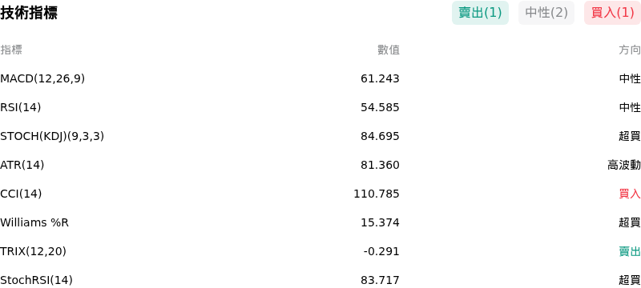Click the MACD value 61.243
Image resolution: width=641 pixels, height=288 pixels.
pyautogui.click(x=380, y=78)
